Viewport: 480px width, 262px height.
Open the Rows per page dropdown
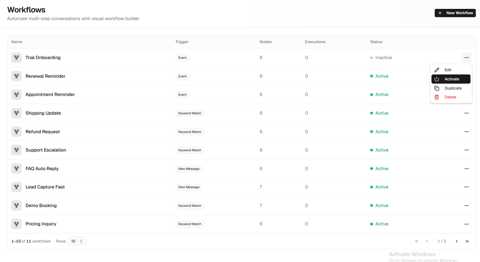(x=77, y=241)
